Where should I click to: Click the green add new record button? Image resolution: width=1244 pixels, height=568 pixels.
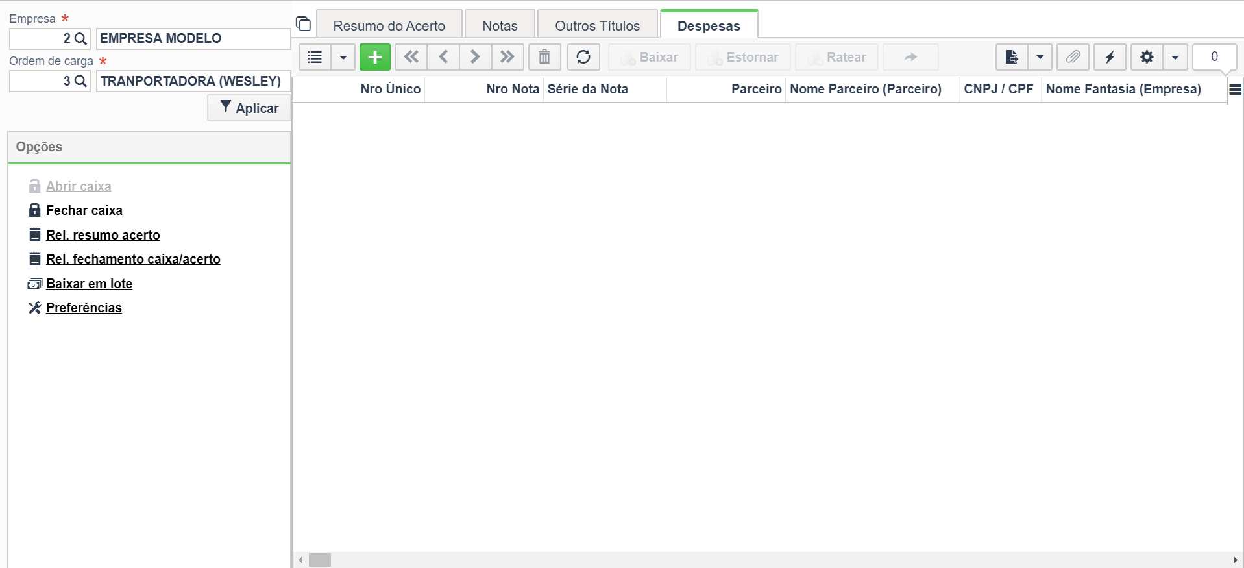374,57
